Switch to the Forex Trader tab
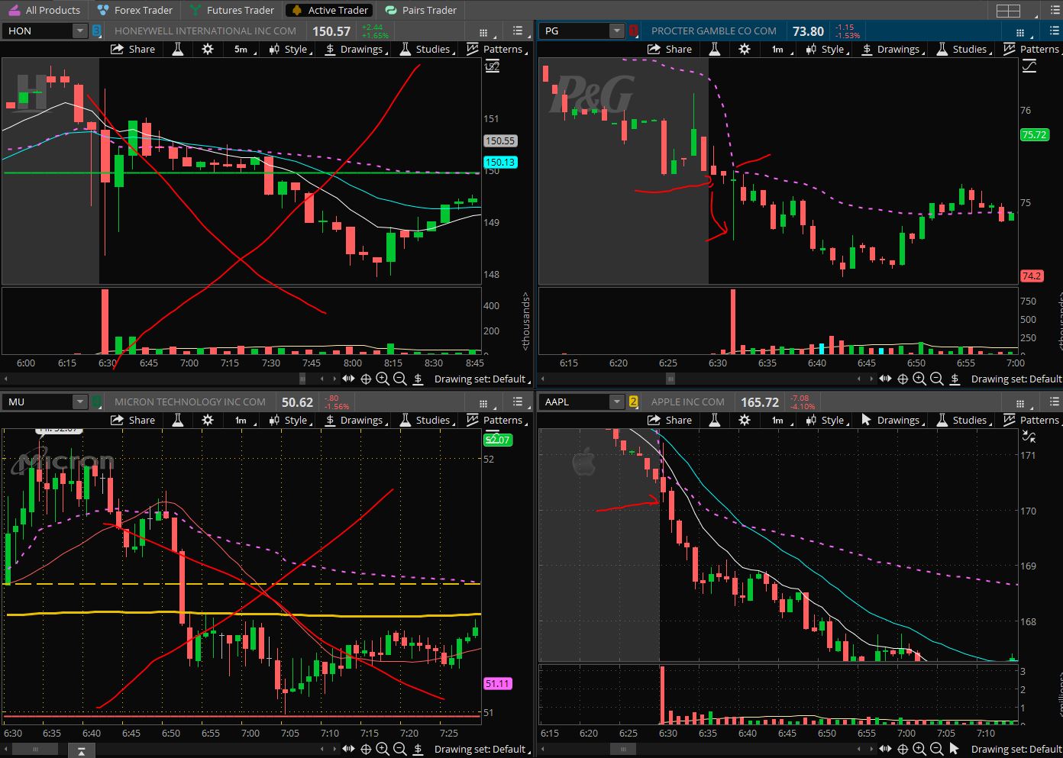 pyautogui.click(x=136, y=10)
